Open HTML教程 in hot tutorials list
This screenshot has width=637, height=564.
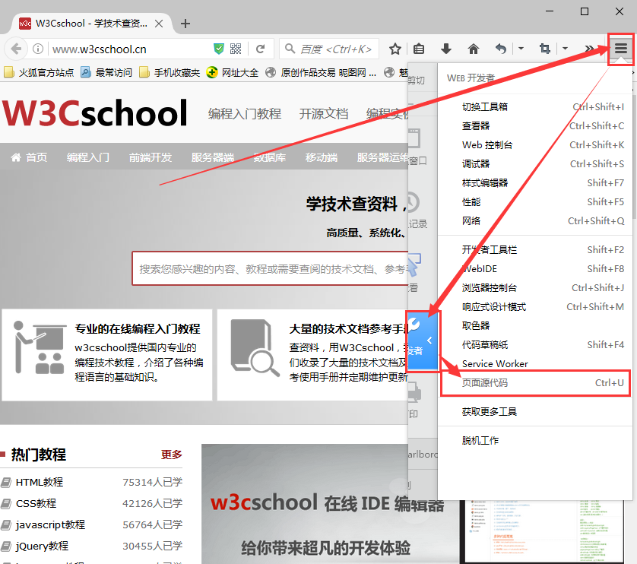point(40,483)
